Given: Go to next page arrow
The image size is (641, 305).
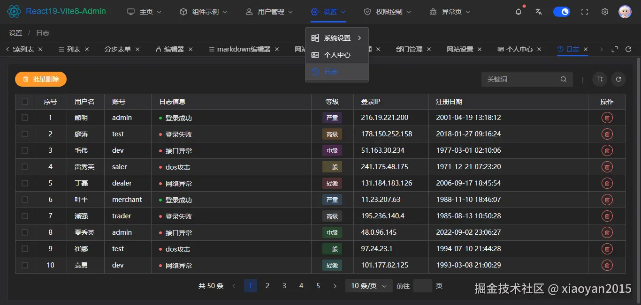Looking at the screenshot, I should pyautogui.click(x=335, y=286).
